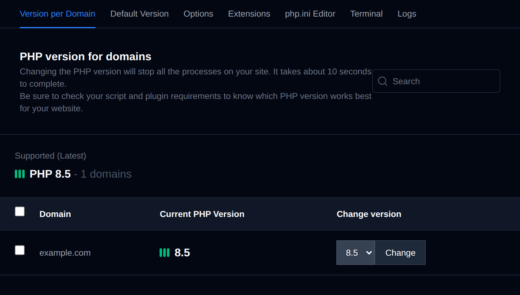Click into the Search domains field

436,81
